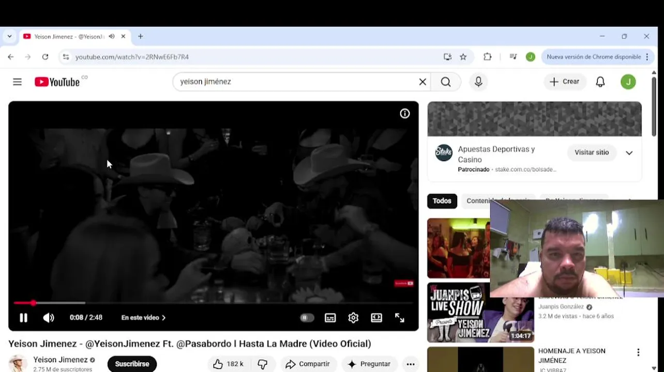Screen dimensions: 664x372
Task: Open options for Homenaje video
Action: coord(638,352)
